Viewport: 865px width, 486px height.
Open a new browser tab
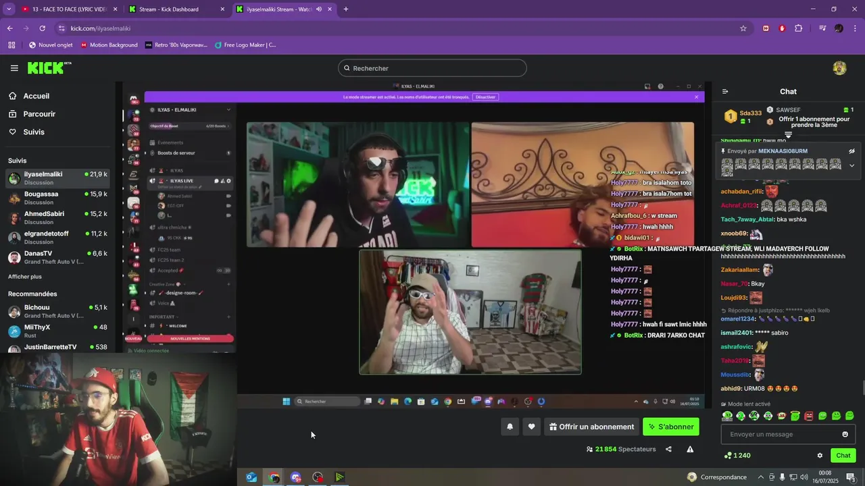click(345, 9)
